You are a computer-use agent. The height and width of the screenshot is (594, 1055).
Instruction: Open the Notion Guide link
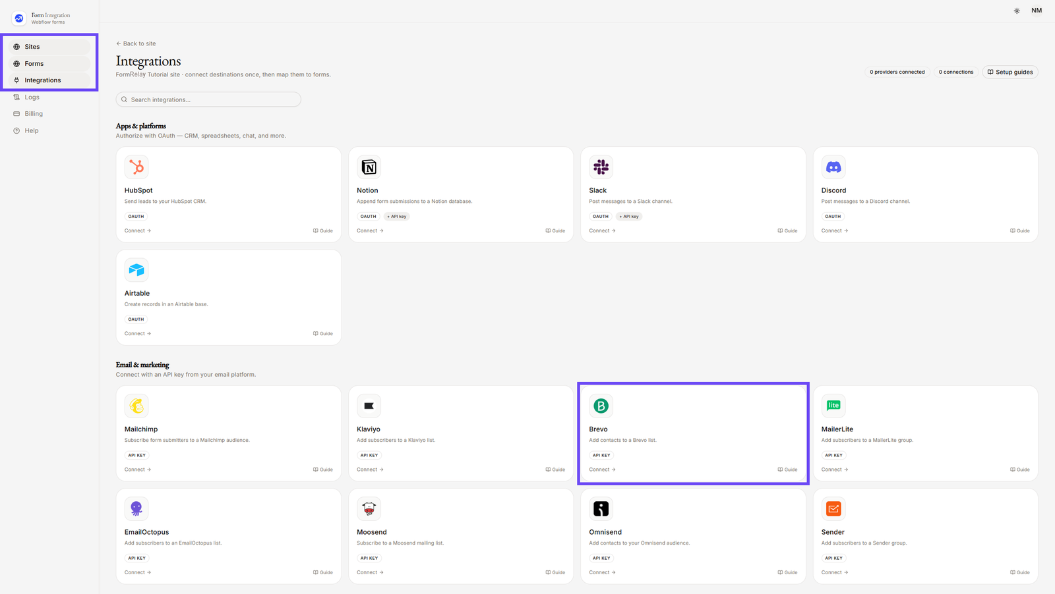pos(555,230)
